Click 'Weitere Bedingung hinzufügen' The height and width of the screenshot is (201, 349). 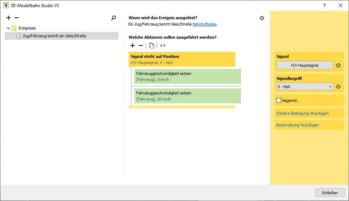(302, 113)
